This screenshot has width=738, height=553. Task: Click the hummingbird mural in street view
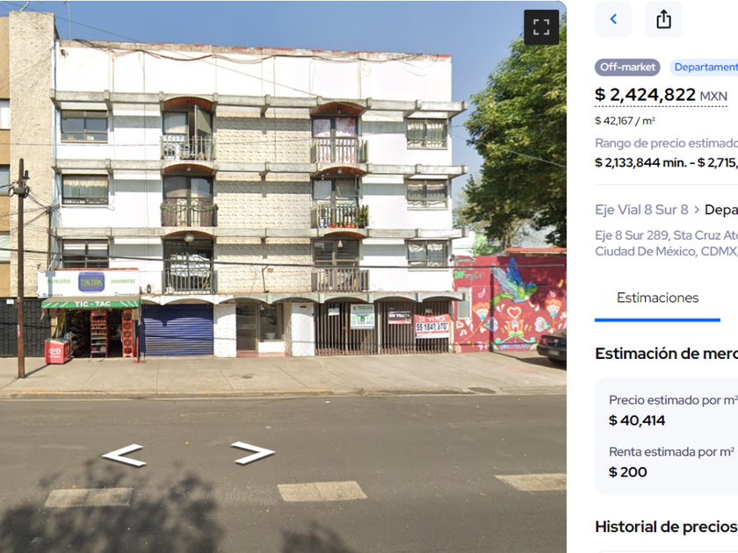(x=516, y=282)
